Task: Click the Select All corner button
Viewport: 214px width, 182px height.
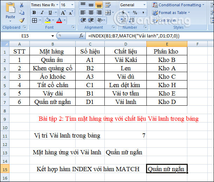Action: tap(5, 44)
